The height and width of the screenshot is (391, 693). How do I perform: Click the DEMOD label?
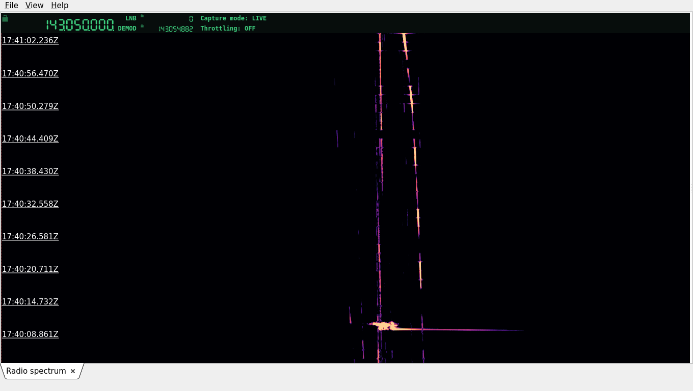[127, 29]
